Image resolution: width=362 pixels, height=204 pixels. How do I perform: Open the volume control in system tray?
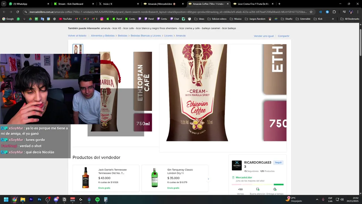point(342,199)
